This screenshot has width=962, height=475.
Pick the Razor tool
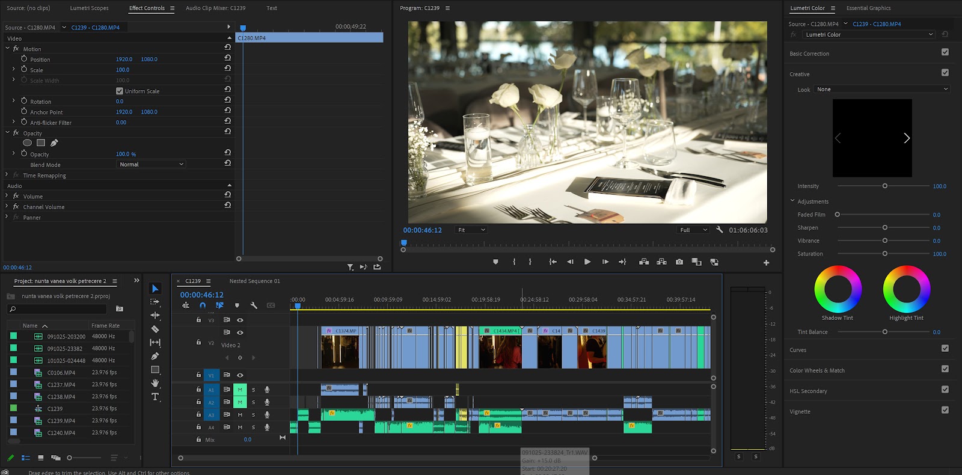click(x=155, y=329)
